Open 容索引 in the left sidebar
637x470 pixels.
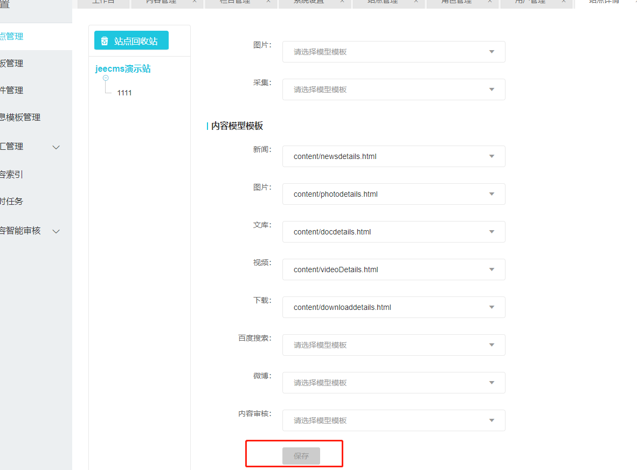pos(11,175)
